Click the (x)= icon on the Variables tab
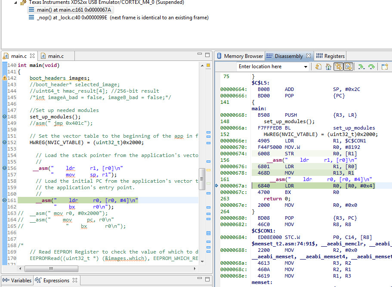 click(x=6, y=280)
